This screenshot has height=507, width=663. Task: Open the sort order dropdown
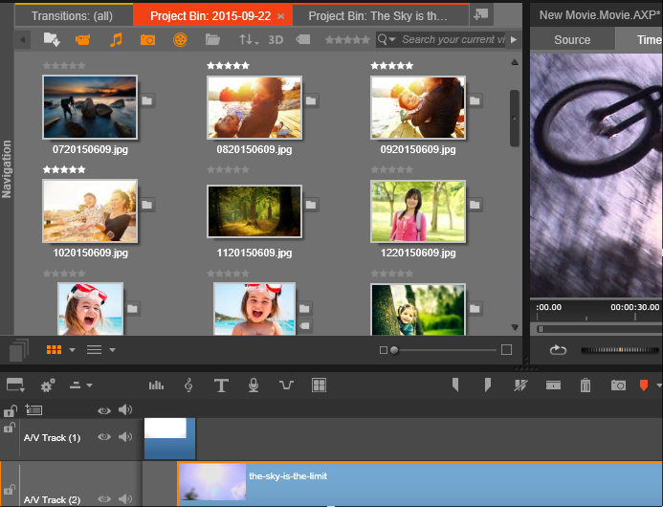(x=249, y=40)
